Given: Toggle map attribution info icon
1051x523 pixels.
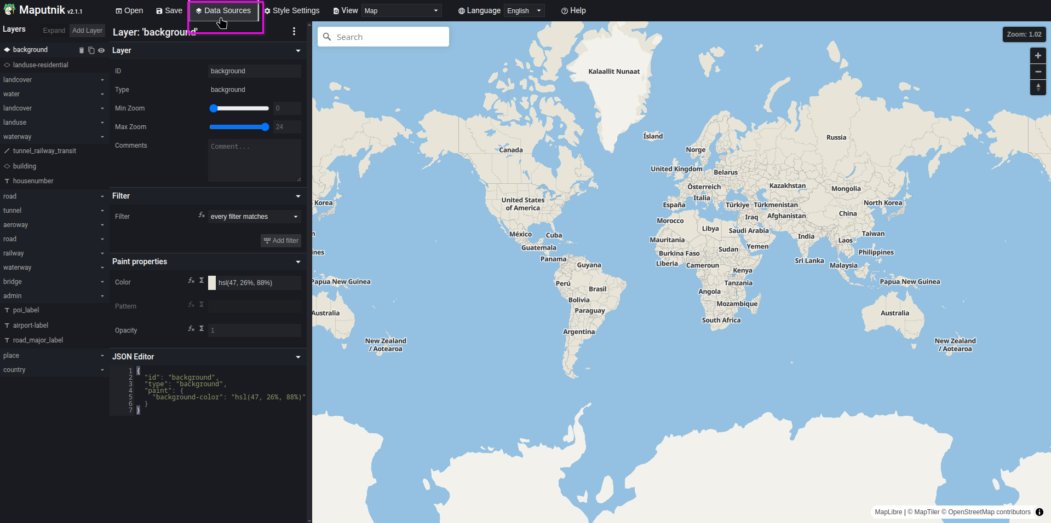Looking at the screenshot, I should click(1039, 512).
